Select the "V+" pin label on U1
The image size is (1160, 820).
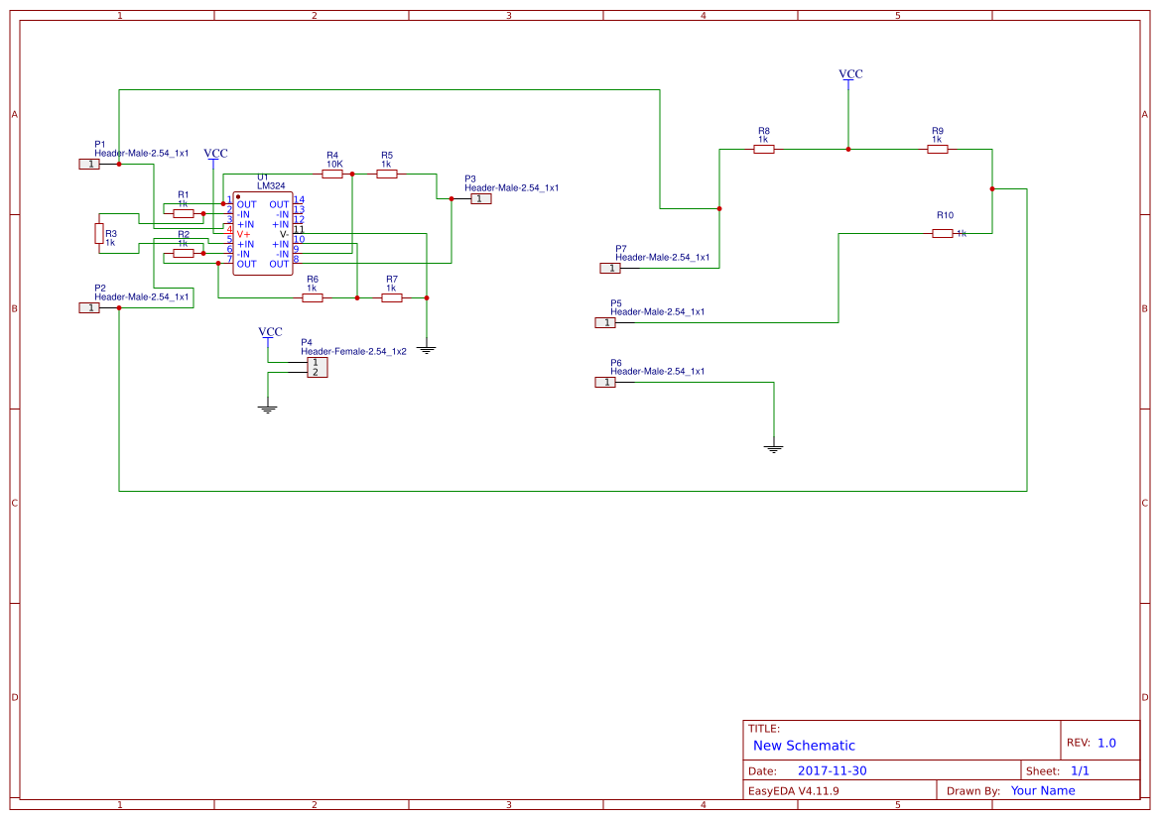243,234
